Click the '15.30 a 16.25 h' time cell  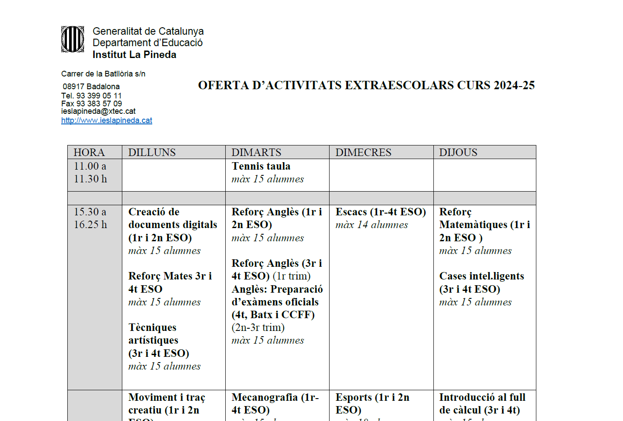90,218
